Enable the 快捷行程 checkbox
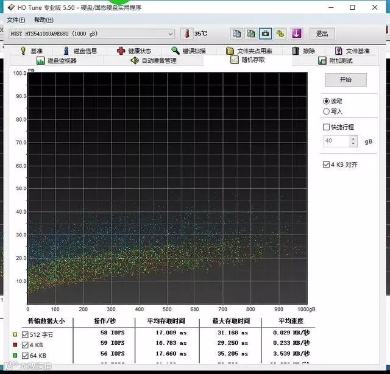The width and height of the screenshot is (390, 374). (326, 127)
